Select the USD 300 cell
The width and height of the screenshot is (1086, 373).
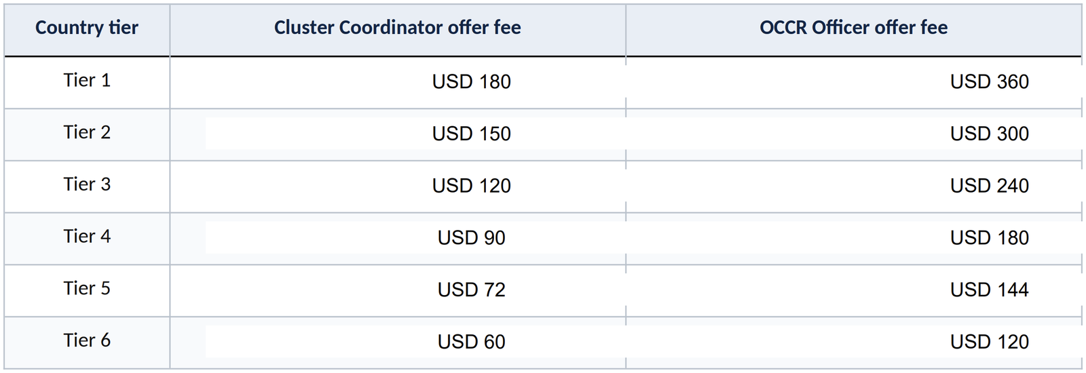point(990,134)
